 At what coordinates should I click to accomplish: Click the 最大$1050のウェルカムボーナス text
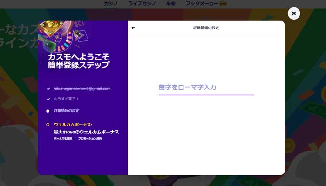click(86, 132)
